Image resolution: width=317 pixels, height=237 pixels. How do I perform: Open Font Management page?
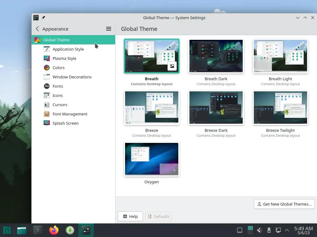[73, 114]
